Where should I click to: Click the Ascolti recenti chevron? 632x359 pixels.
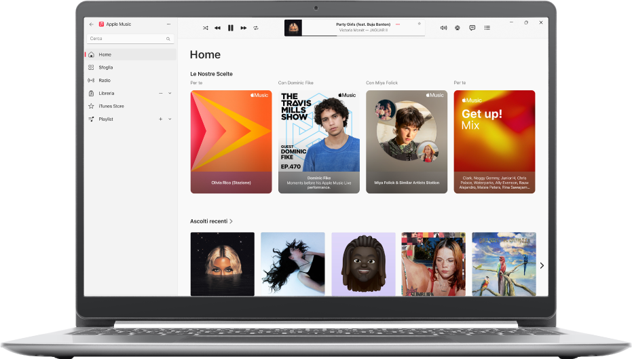tap(231, 221)
